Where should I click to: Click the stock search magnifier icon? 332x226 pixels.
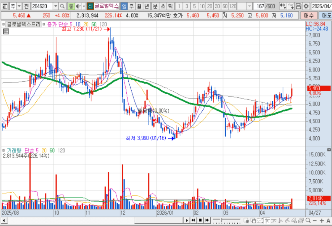pyautogui.click(x=62, y=6)
